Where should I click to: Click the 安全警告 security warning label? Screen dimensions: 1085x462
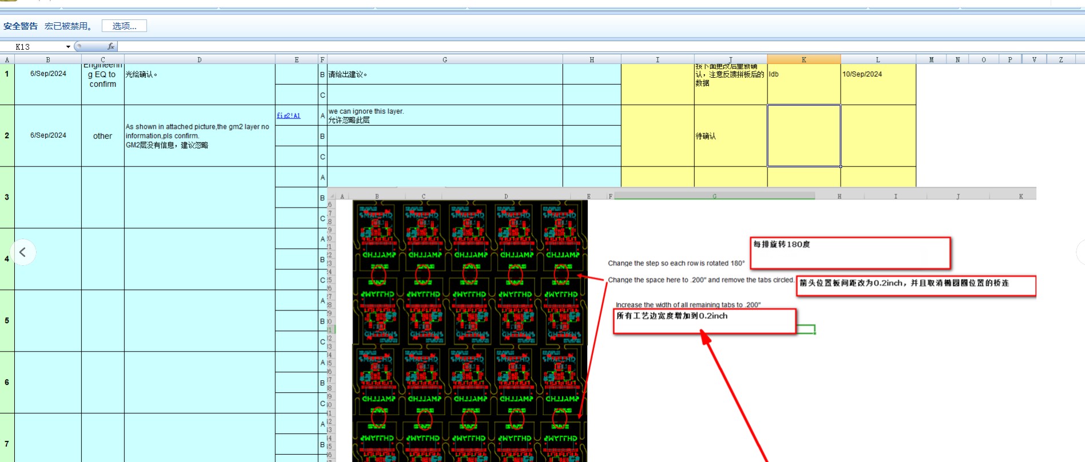click(21, 26)
